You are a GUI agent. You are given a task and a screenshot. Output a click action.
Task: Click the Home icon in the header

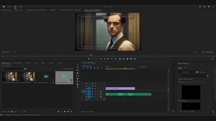point(4,7)
